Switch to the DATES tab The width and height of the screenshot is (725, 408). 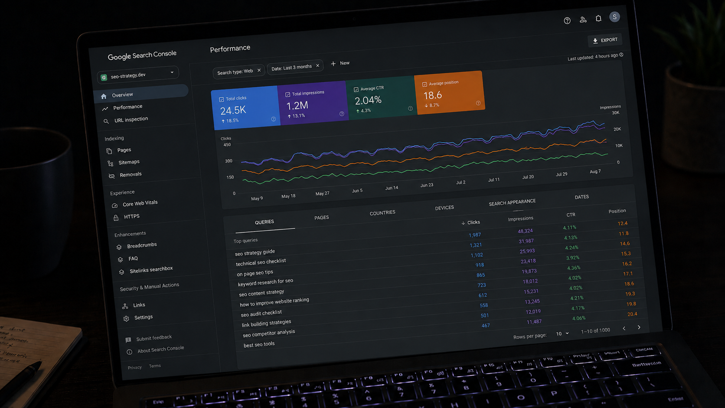pos(582,197)
